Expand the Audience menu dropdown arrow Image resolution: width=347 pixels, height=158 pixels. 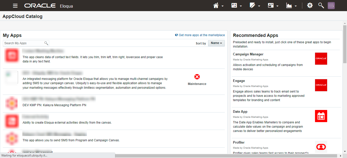click(x=277, y=6)
